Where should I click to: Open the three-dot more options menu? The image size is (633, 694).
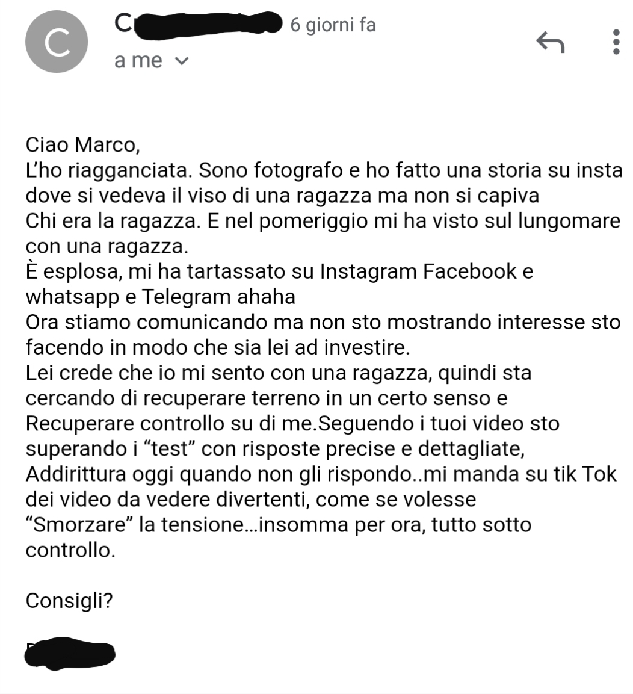coord(616,42)
